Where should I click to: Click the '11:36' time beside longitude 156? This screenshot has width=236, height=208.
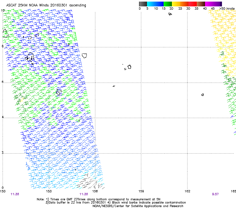(x=84, y=194)
